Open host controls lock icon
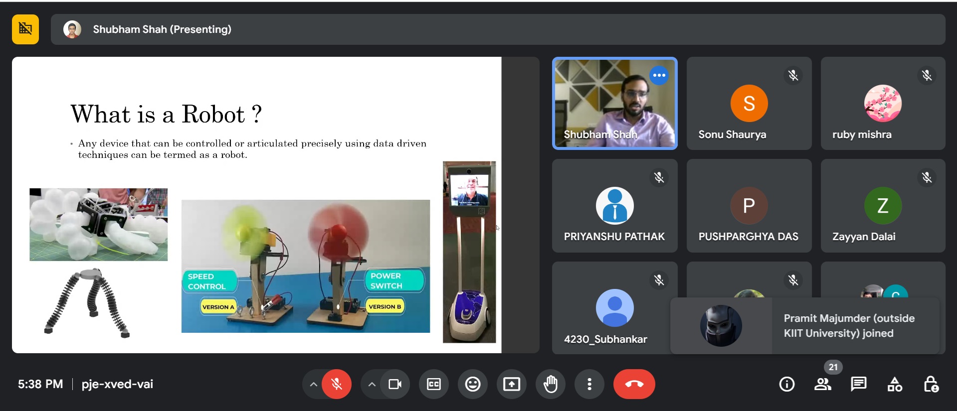The width and height of the screenshot is (957, 411). [931, 384]
